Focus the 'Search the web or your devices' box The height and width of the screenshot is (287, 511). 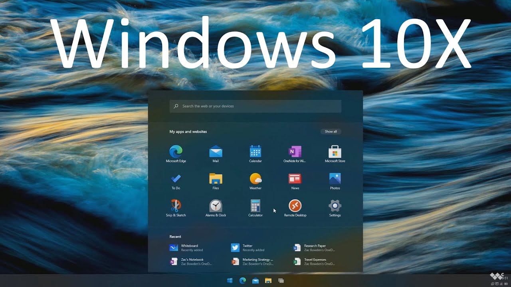coord(255,106)
